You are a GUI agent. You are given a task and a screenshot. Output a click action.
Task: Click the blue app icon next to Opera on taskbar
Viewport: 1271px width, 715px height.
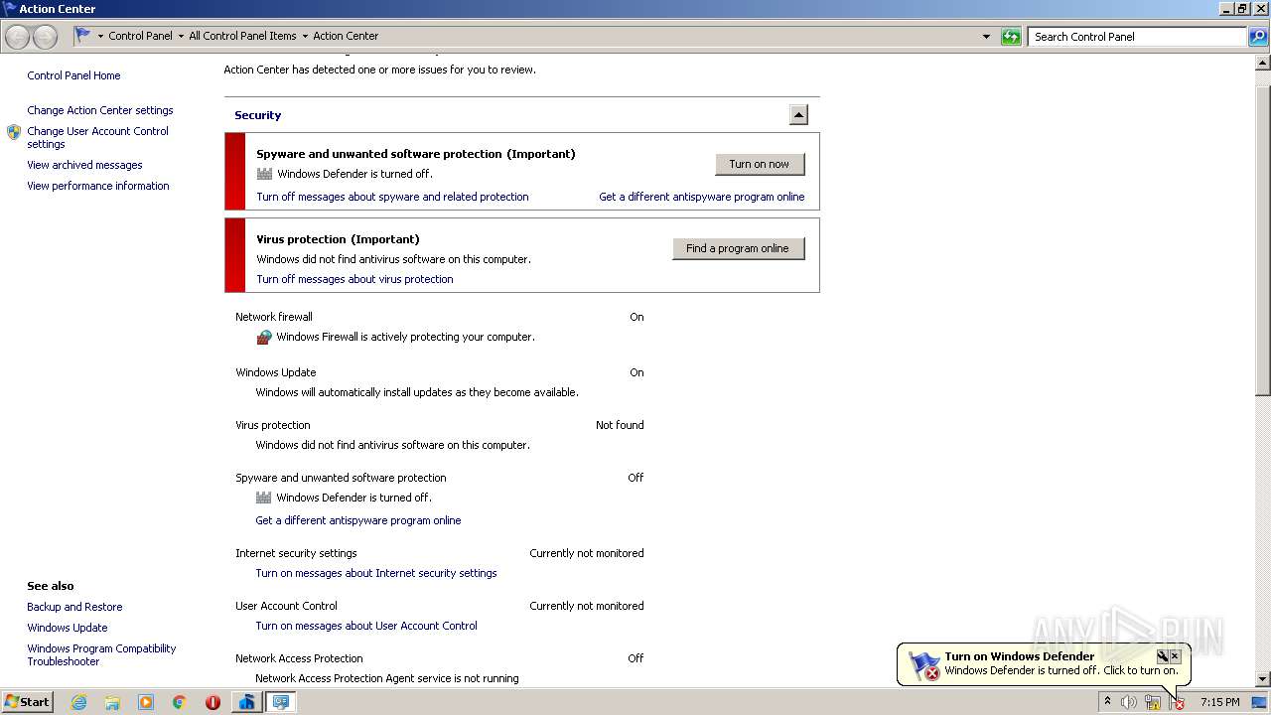246,702
